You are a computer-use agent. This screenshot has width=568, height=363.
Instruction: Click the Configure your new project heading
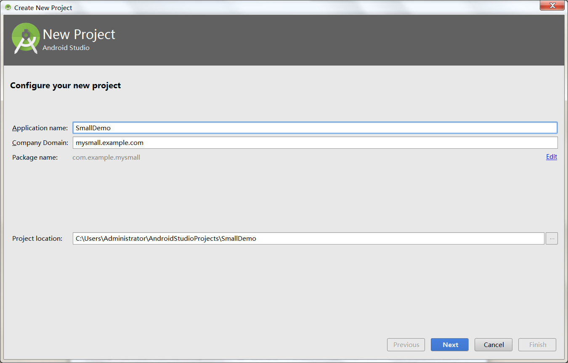coord(66,86)
